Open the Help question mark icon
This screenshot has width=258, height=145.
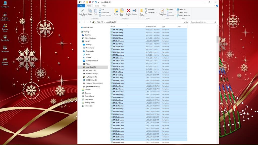click(217, 6)
